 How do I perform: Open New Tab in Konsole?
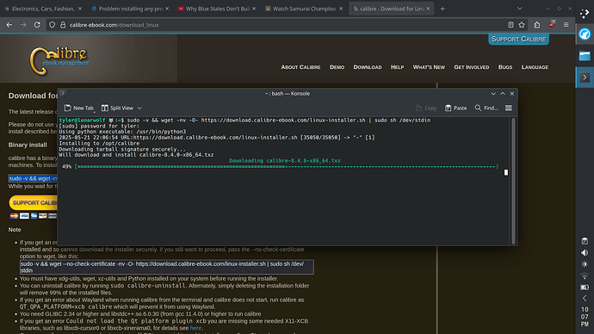[79, 108]
